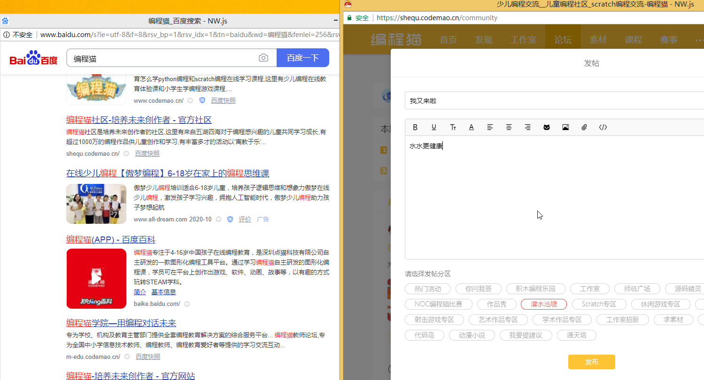
Task: Open the 编程猫社区 官方社区 search result
Action: (x=139, y=120)
